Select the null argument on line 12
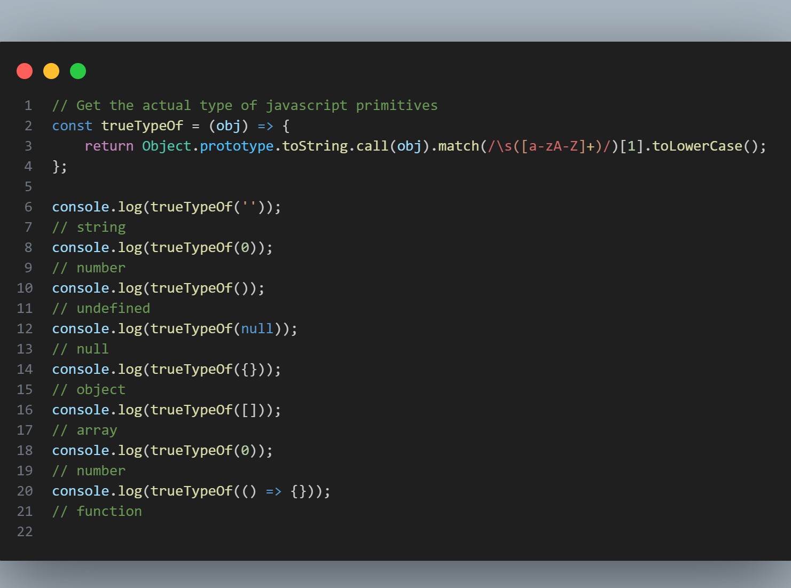Viewport: 791px width, 588px height. (257, 329)
